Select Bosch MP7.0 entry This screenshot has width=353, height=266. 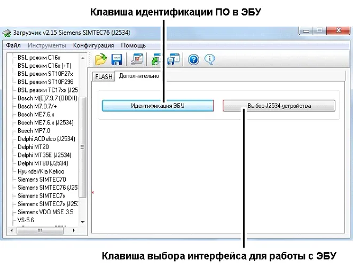click(34, 131)
